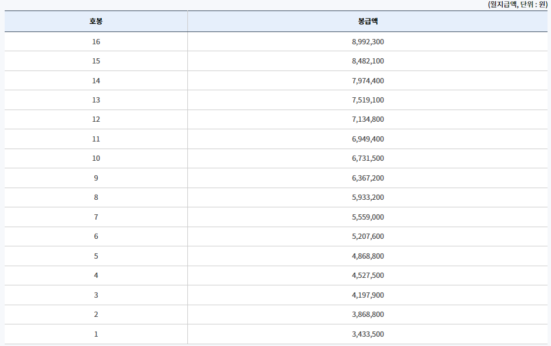The height and width of the screenshot is (346, 551).
Task: Select salary amount 3,868,800
Action: (368, 315)
